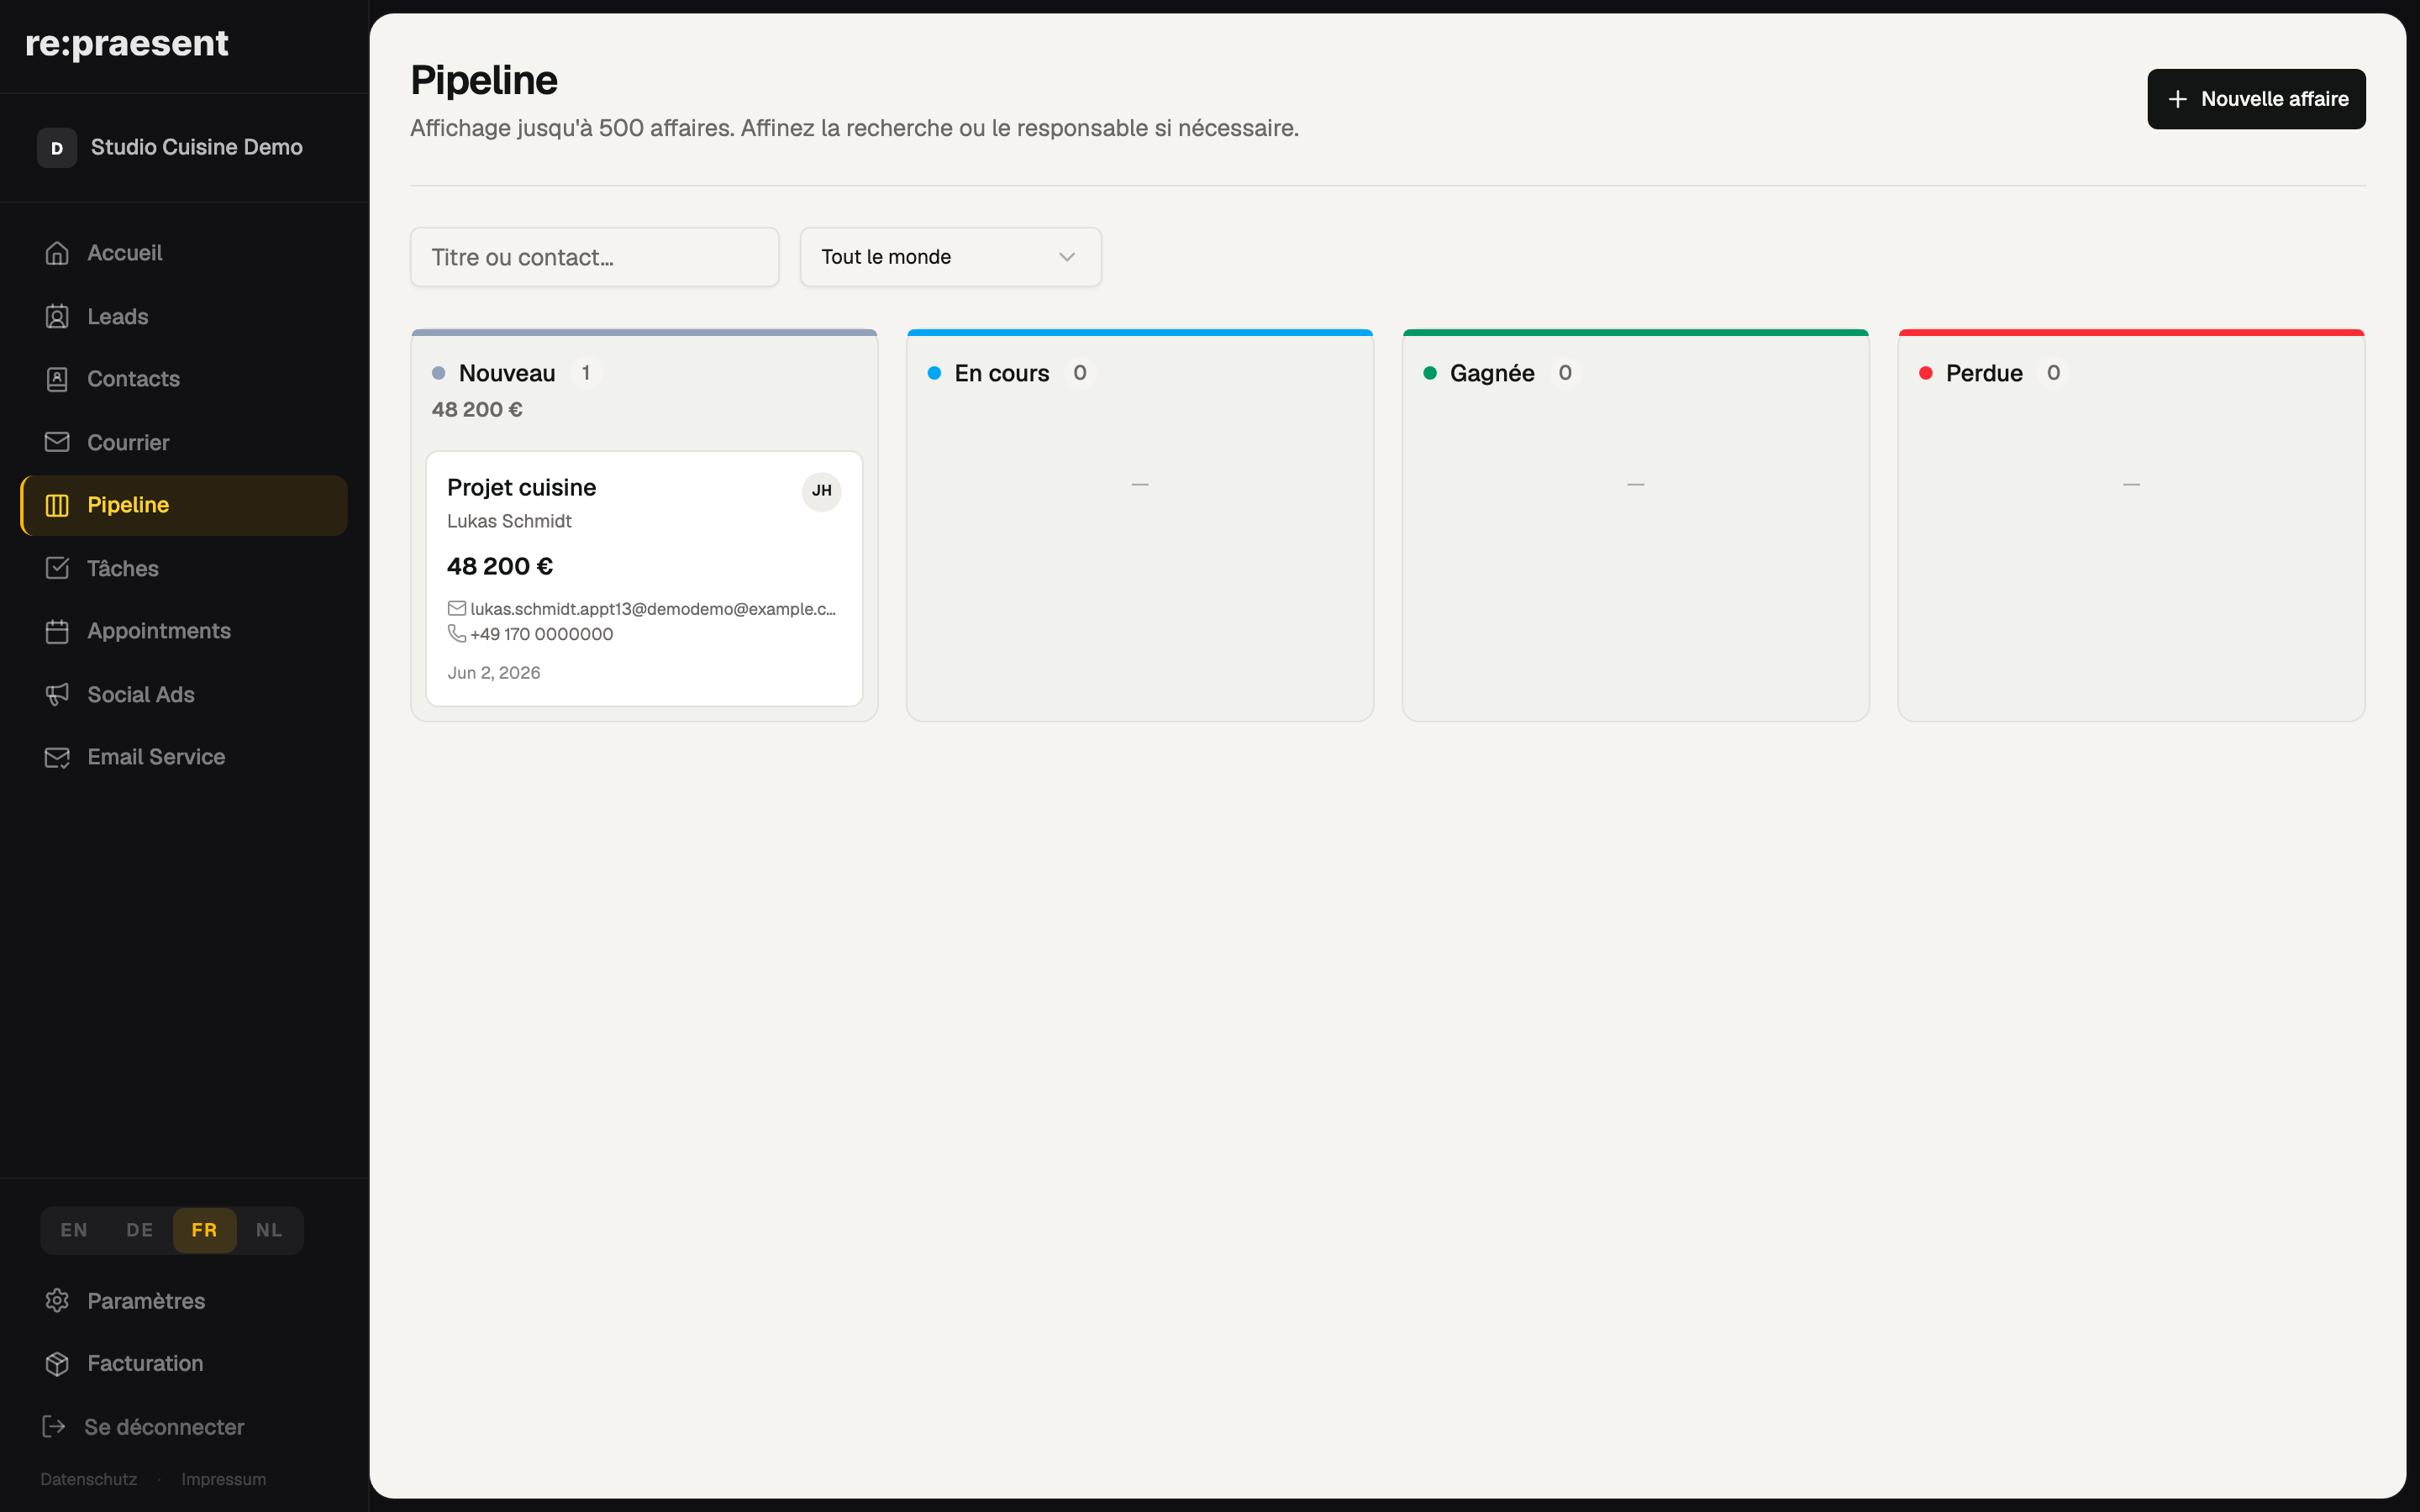Click the count badge 1 beside Nouveau

click(586, 373)
